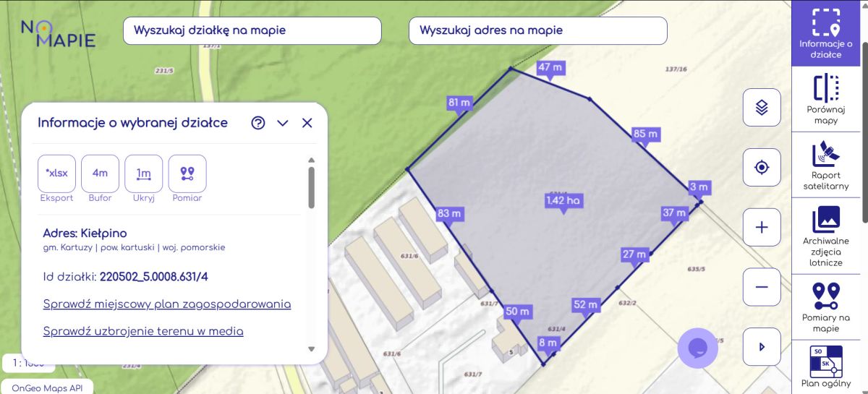This screenshot has width=868, height=394.
Task: Open Archiwalne zdjęcia lotnicze
Action: click(825, 236)
